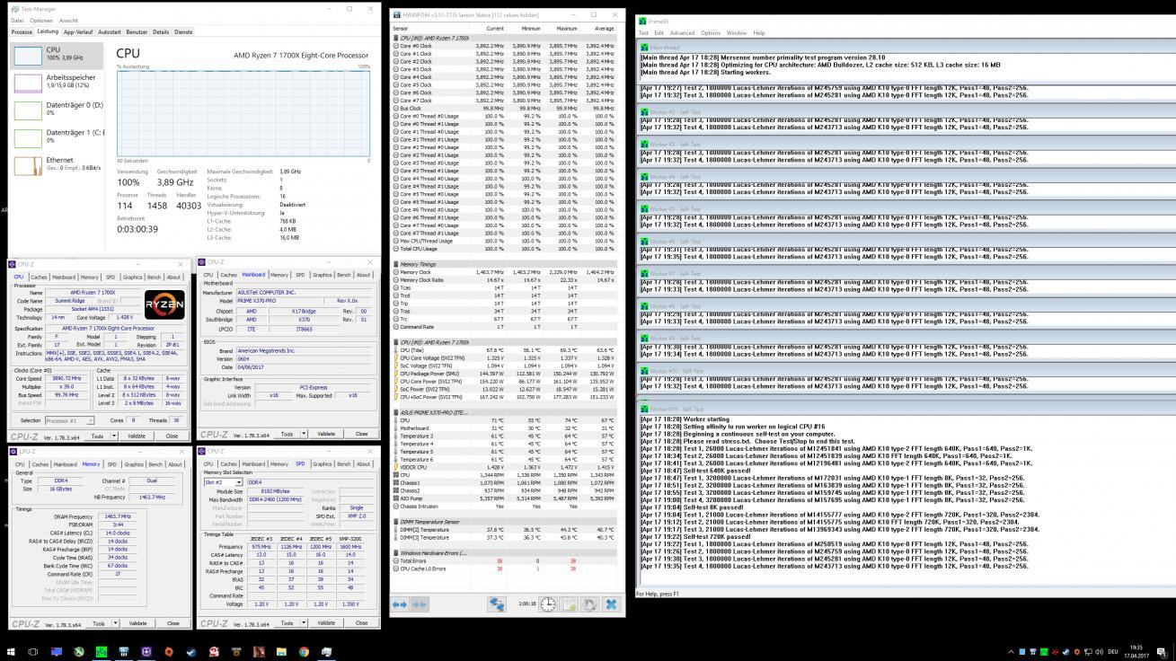Open Tools dropdown arrow in CPU-Z CPU window

point(113,436)
